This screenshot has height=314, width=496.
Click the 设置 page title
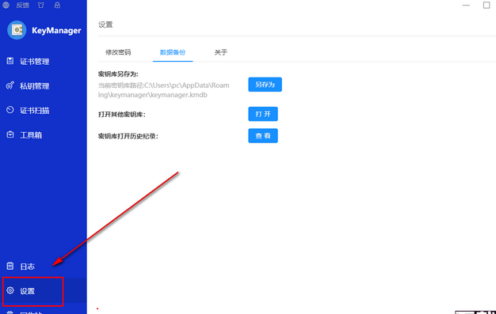click(105, 25)
